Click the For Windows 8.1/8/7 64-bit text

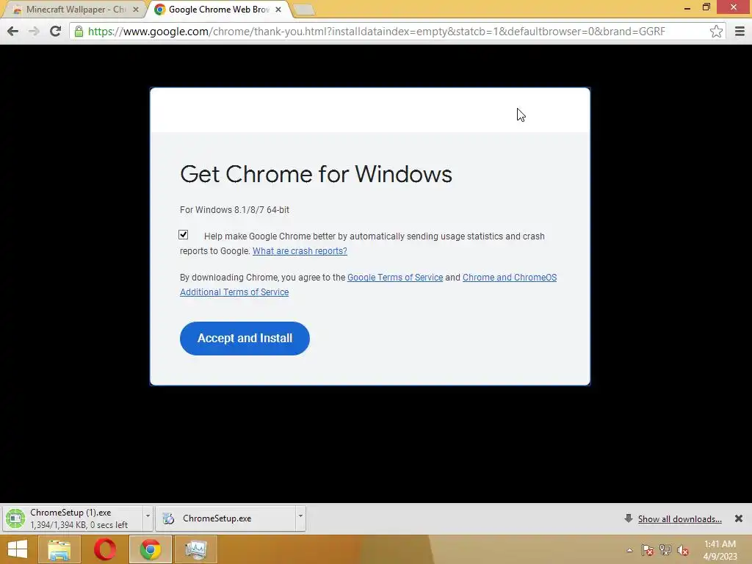pyautogui.click(x=234, y=209)
